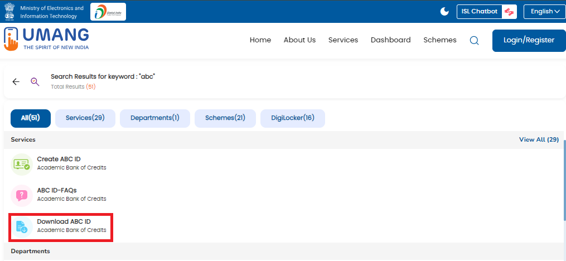Click the Digital India logo

pos(108,11)
